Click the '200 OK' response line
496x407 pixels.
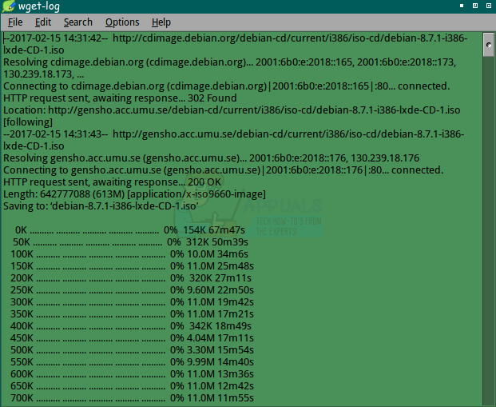tap(113, 182)
